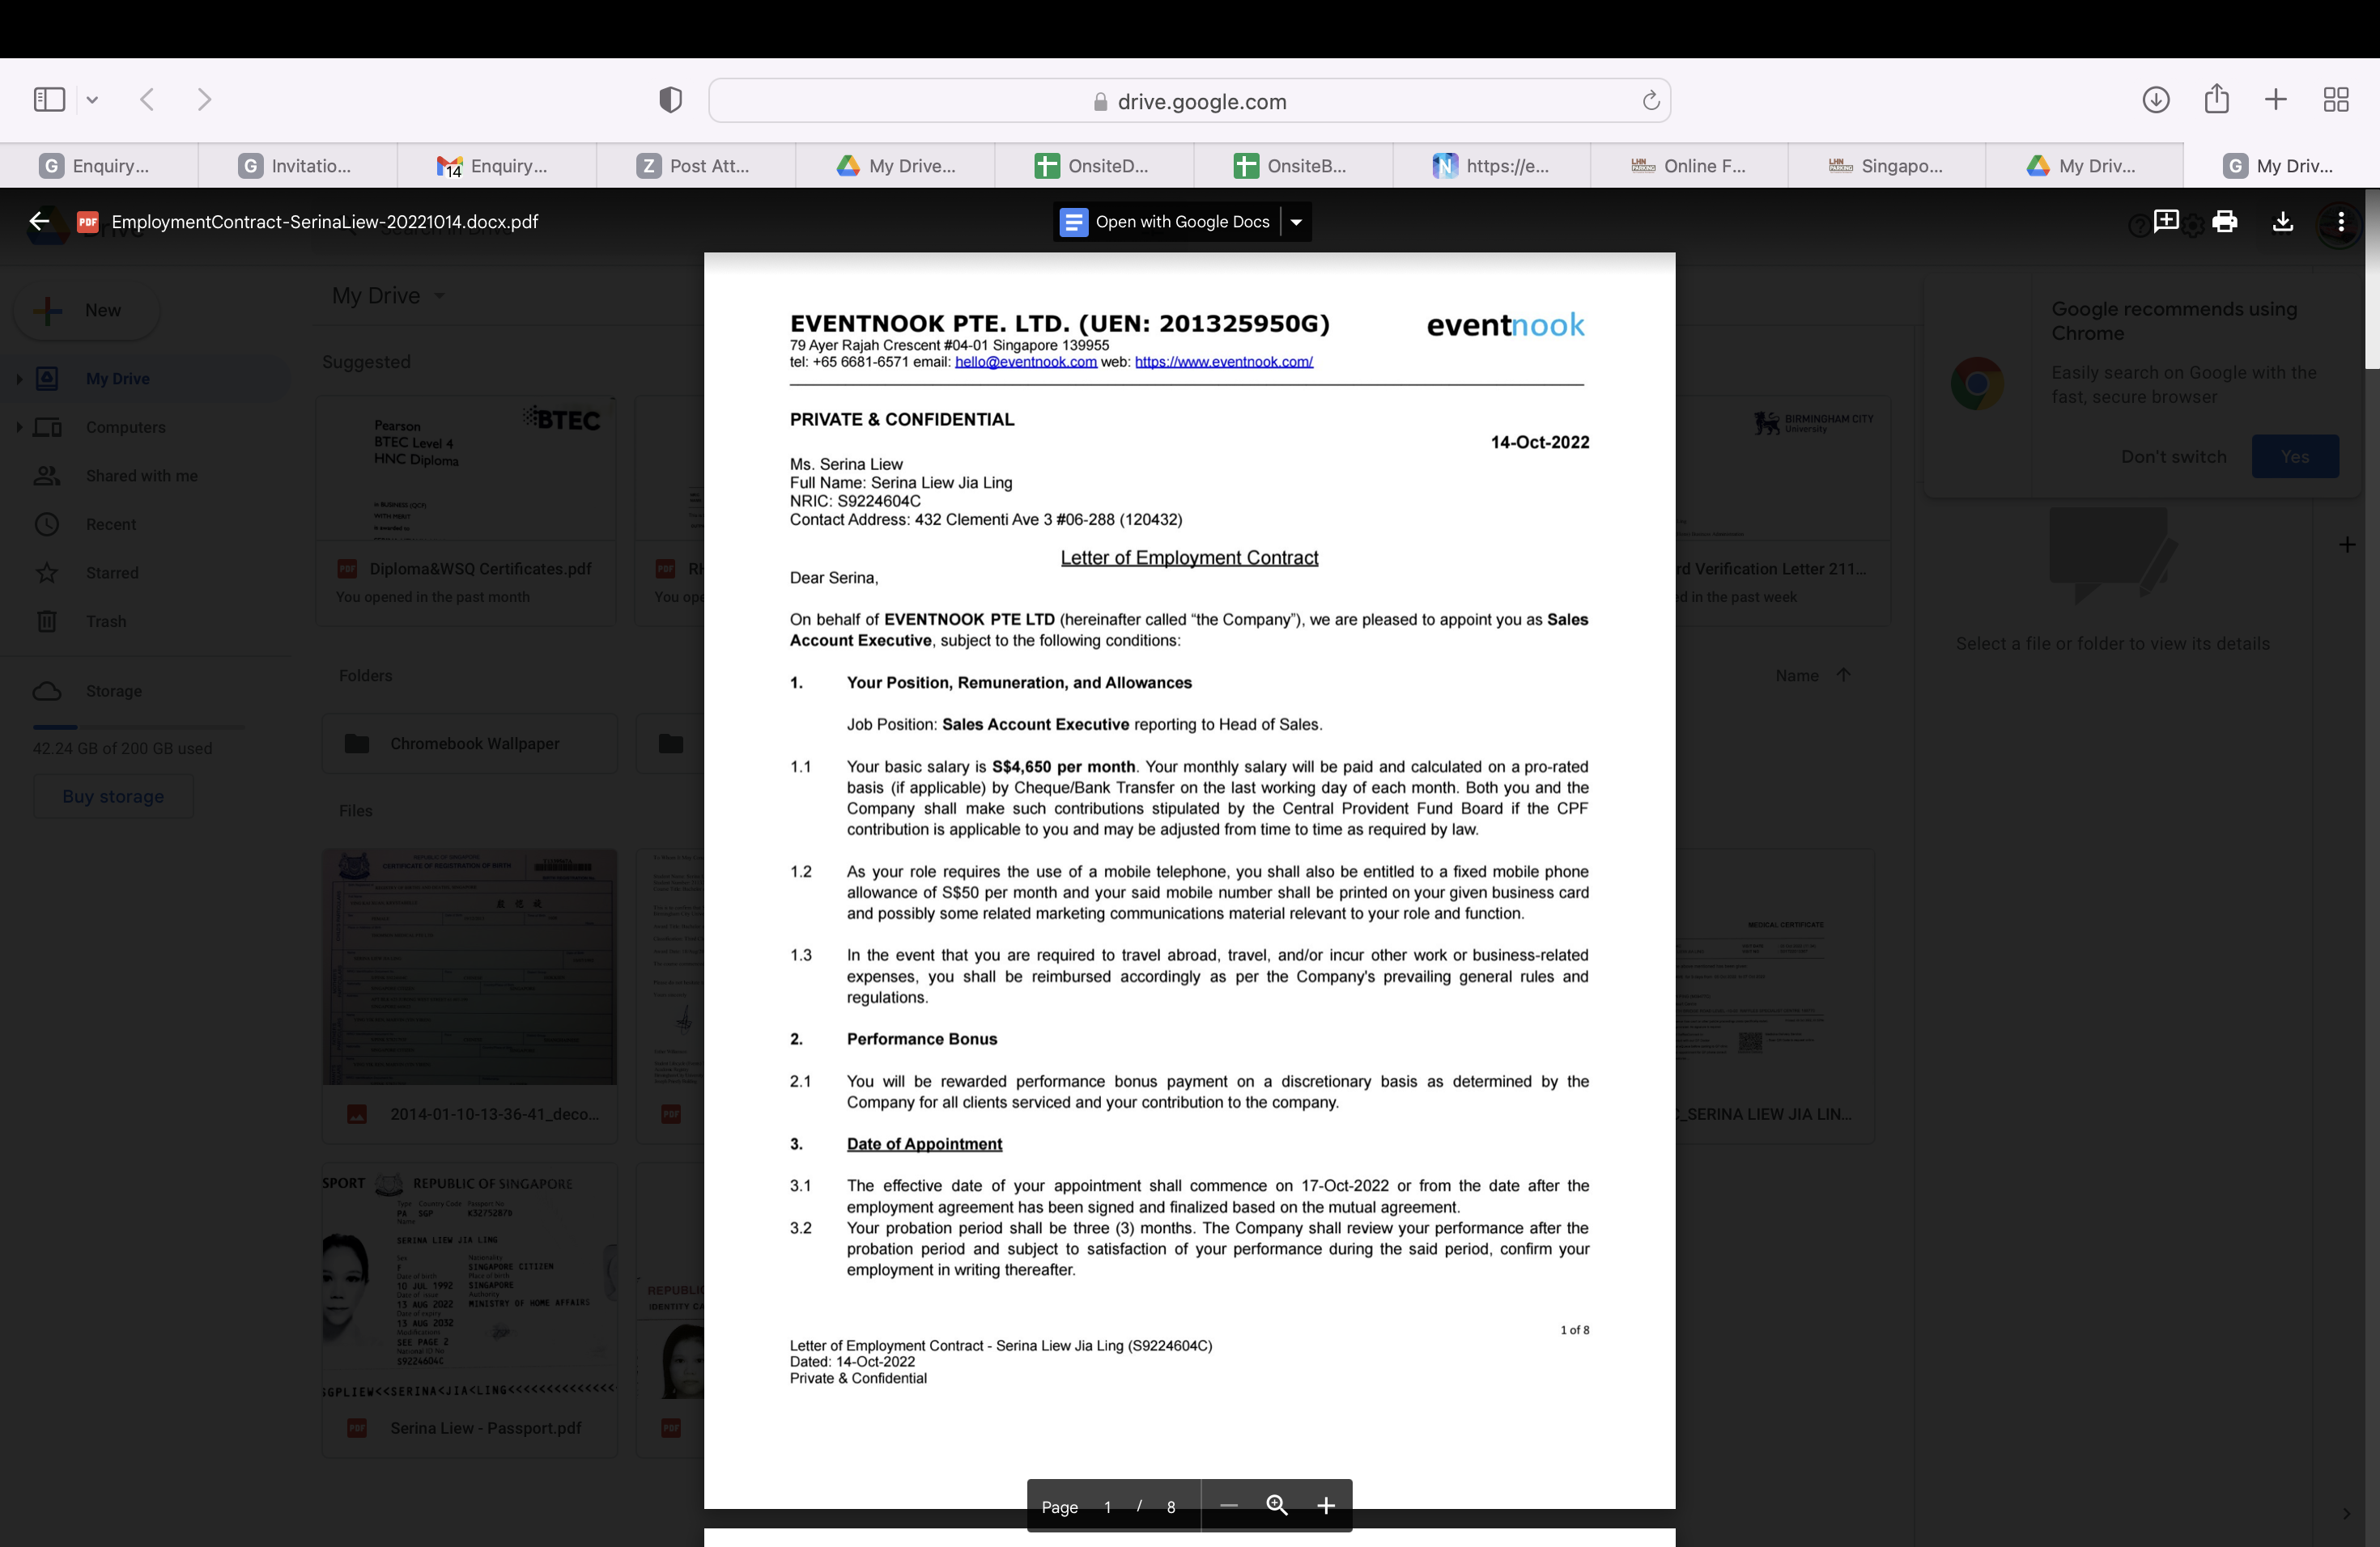The height and width of the screenshot is (1547, 2380).
Task: Open a new Safari tab
Action: (2275, 99)
